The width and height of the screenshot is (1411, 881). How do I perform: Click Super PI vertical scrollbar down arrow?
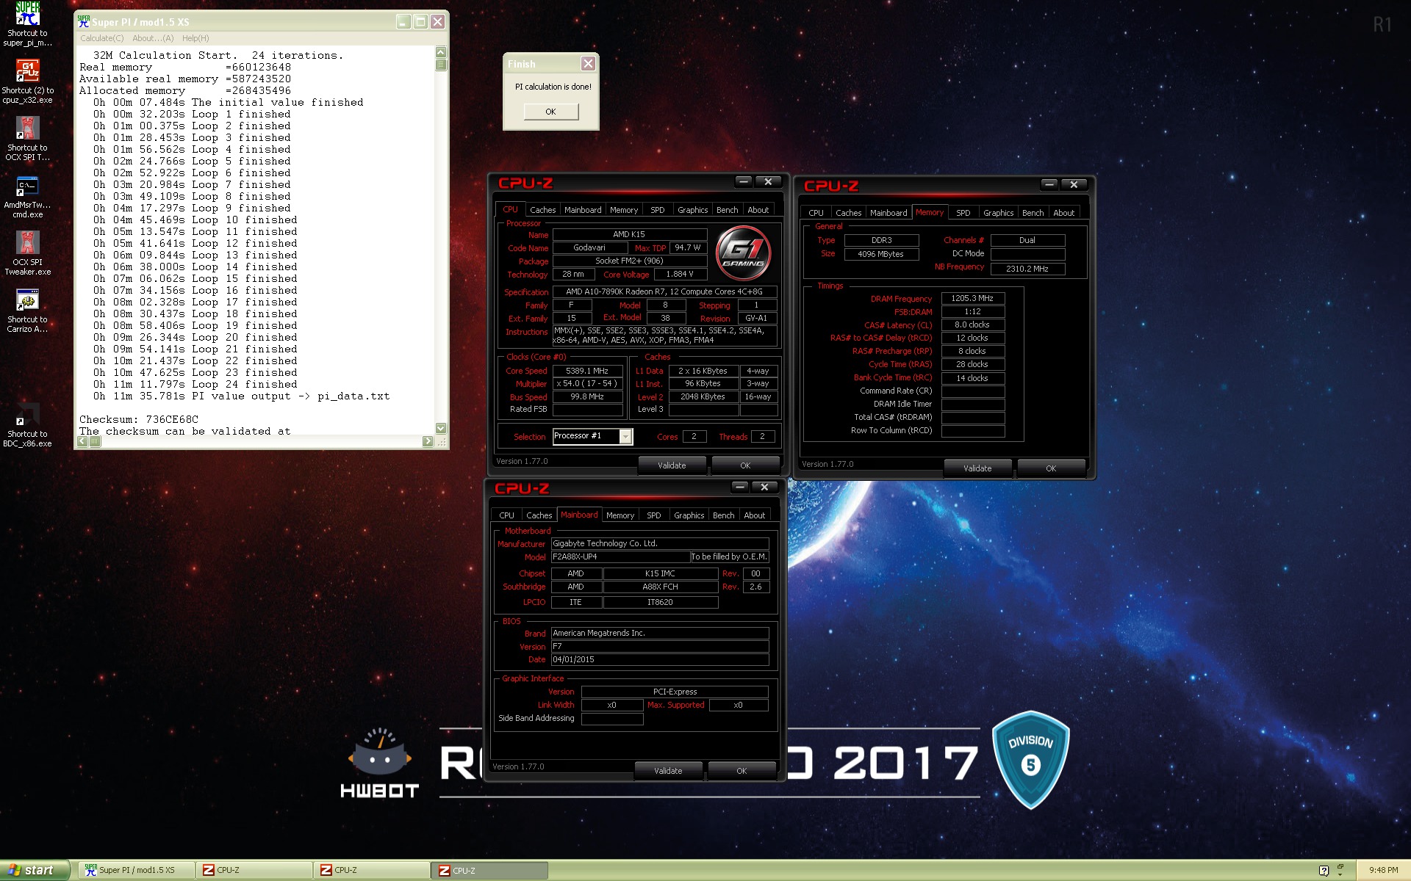[441, 428]
